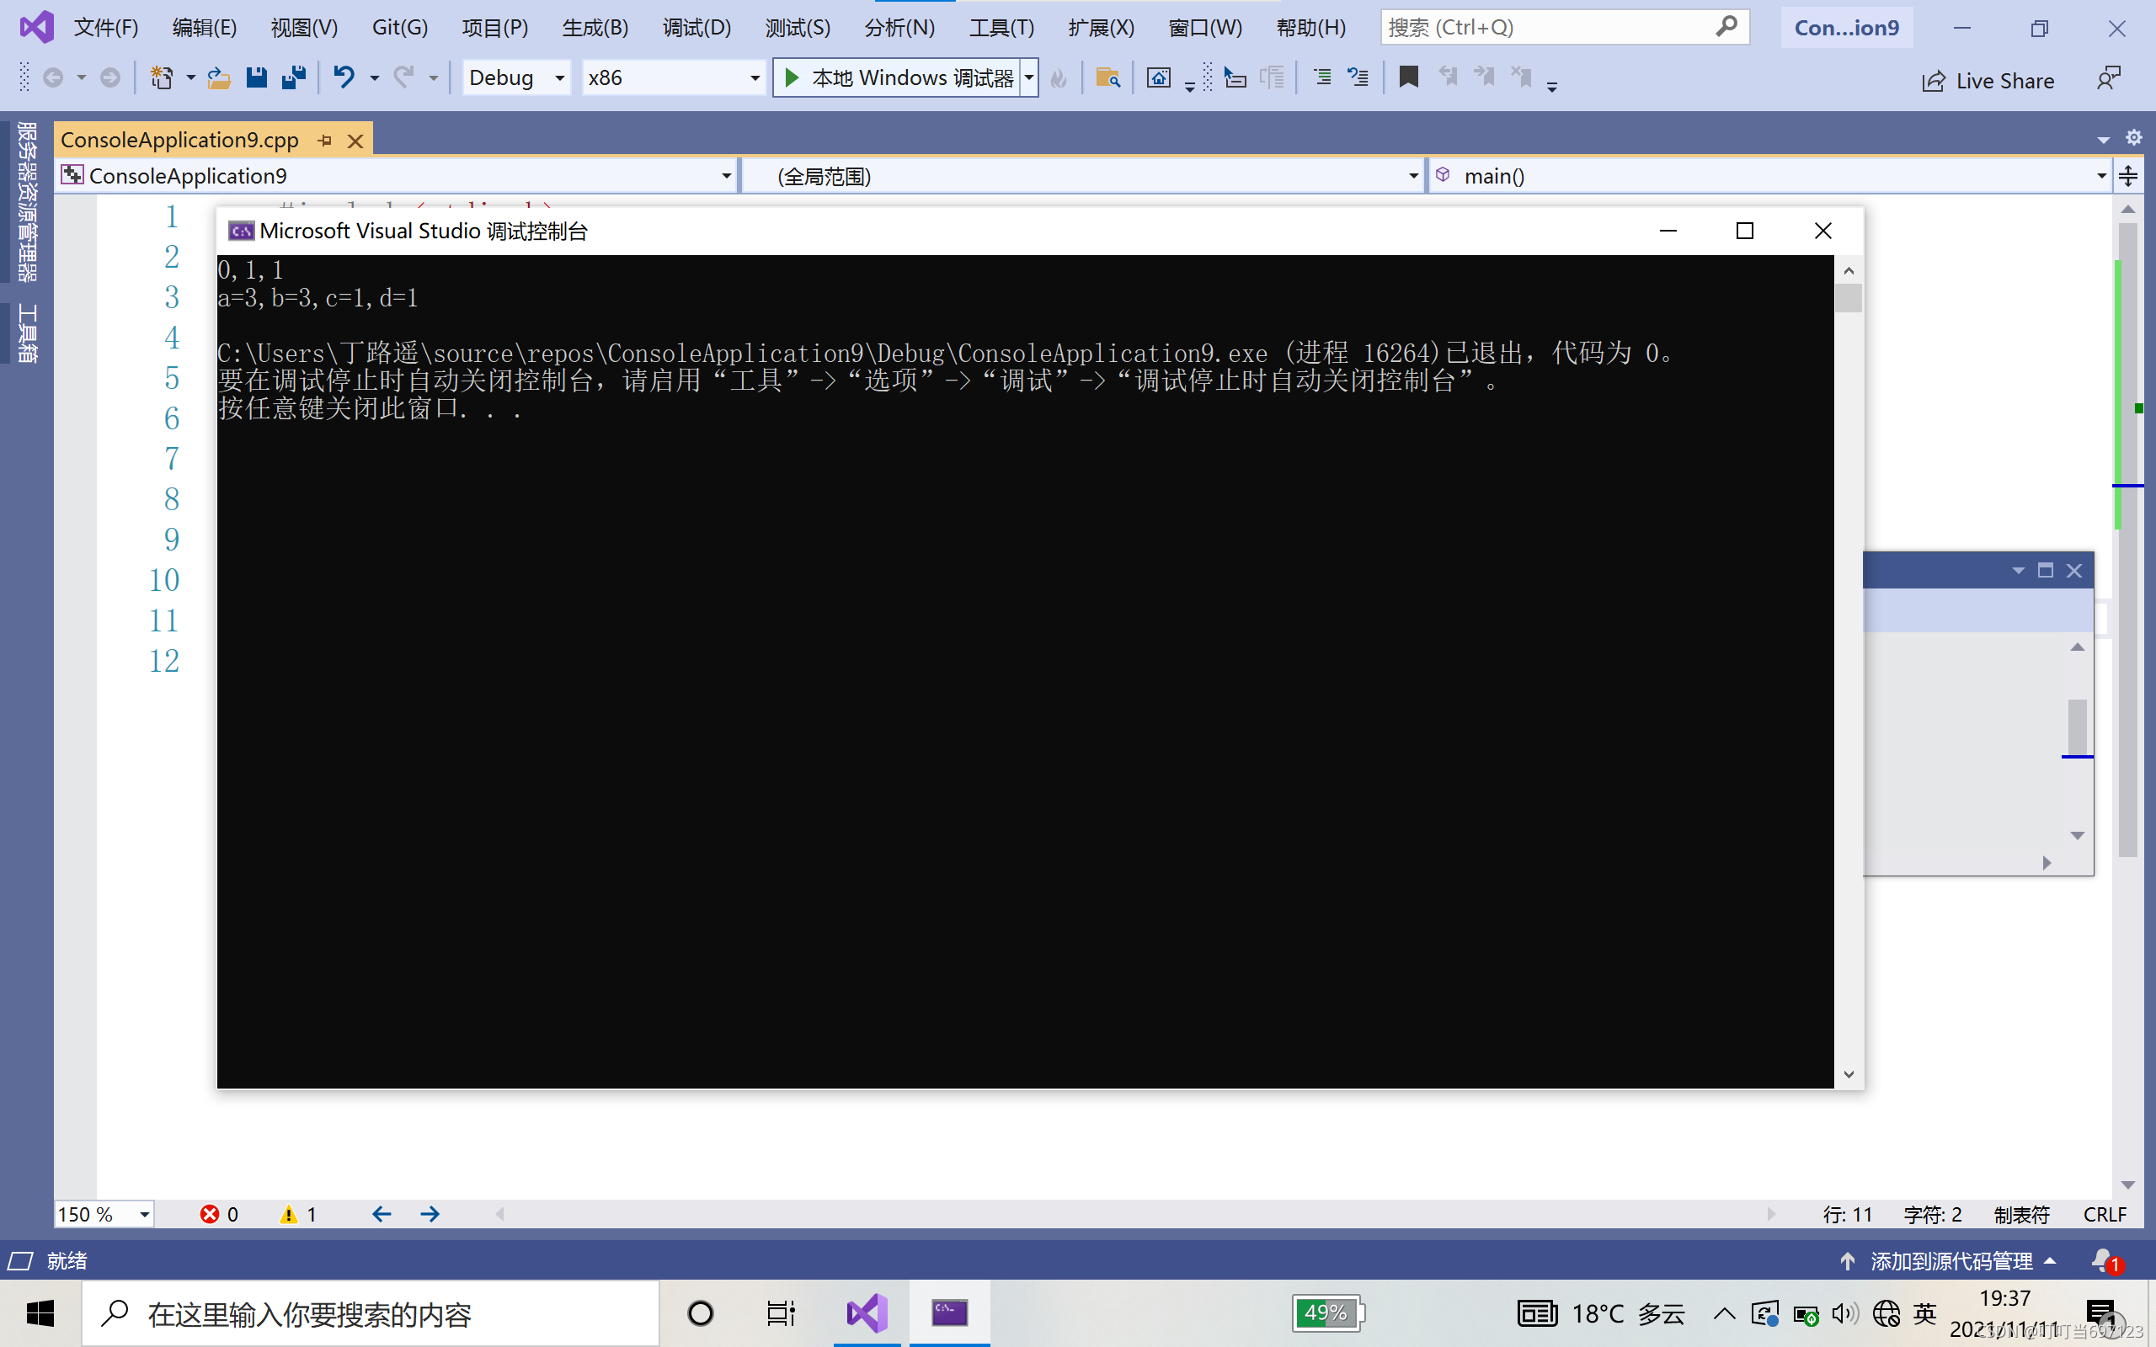Click the Find in Files icon
Screen dimensions: 2156x1347
[1107, 78]
